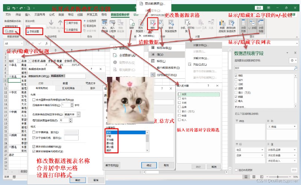Click the Undo arrow icon
This screenshot has height=185, width=301.
tap(14, 8)
